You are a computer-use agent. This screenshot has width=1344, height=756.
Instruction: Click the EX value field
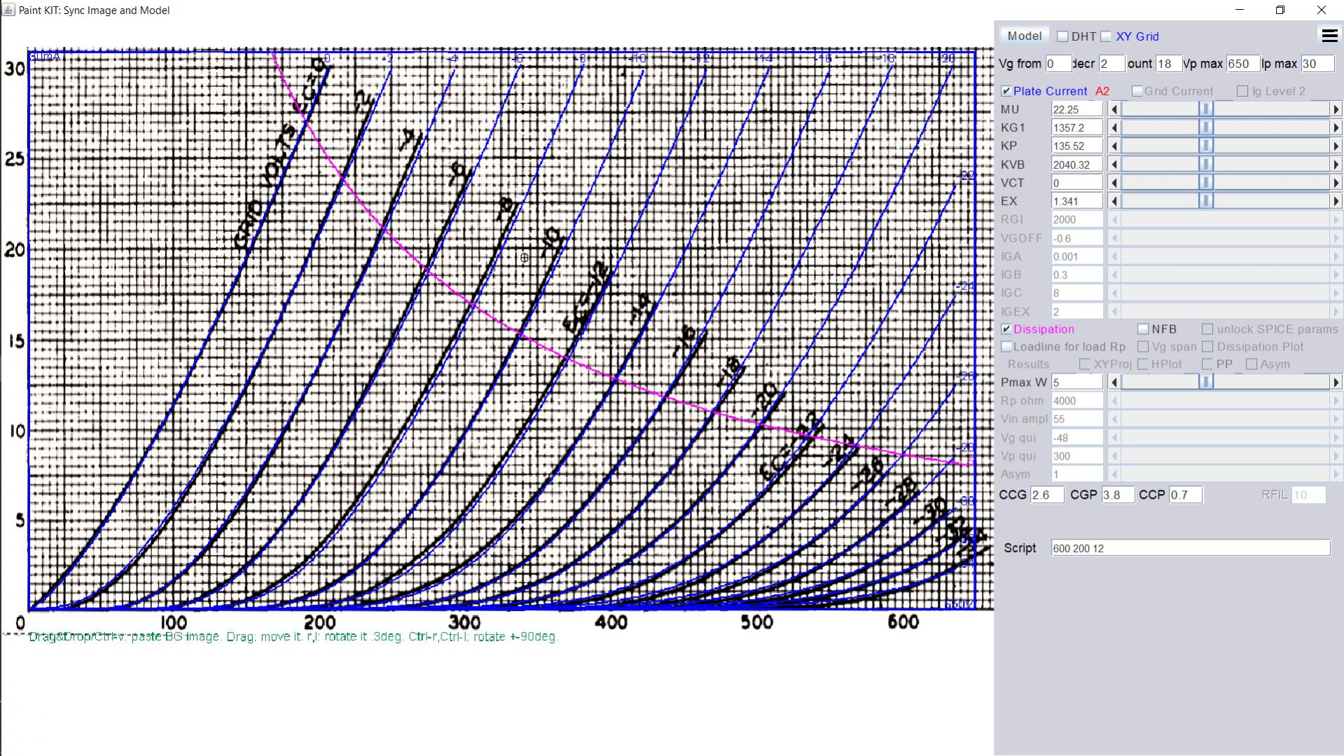[1076, 201]
